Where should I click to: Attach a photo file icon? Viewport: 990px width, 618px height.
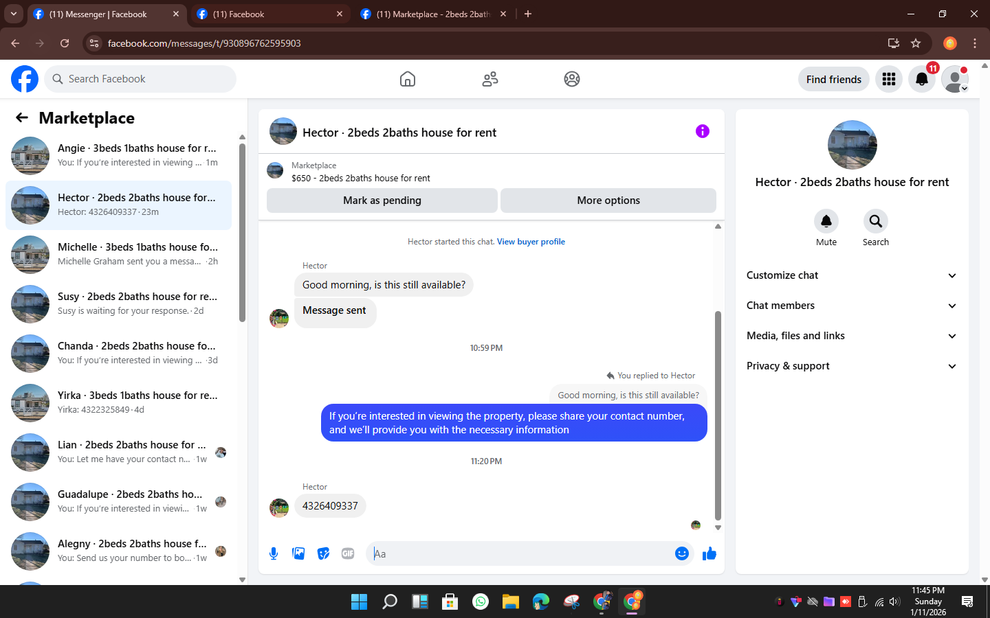click(x=298, y=553)
